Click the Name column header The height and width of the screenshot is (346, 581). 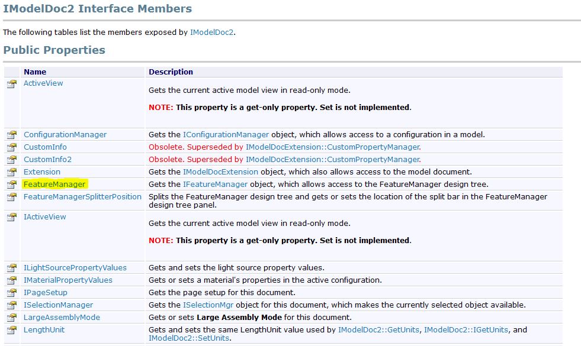(x=35, y=72)
